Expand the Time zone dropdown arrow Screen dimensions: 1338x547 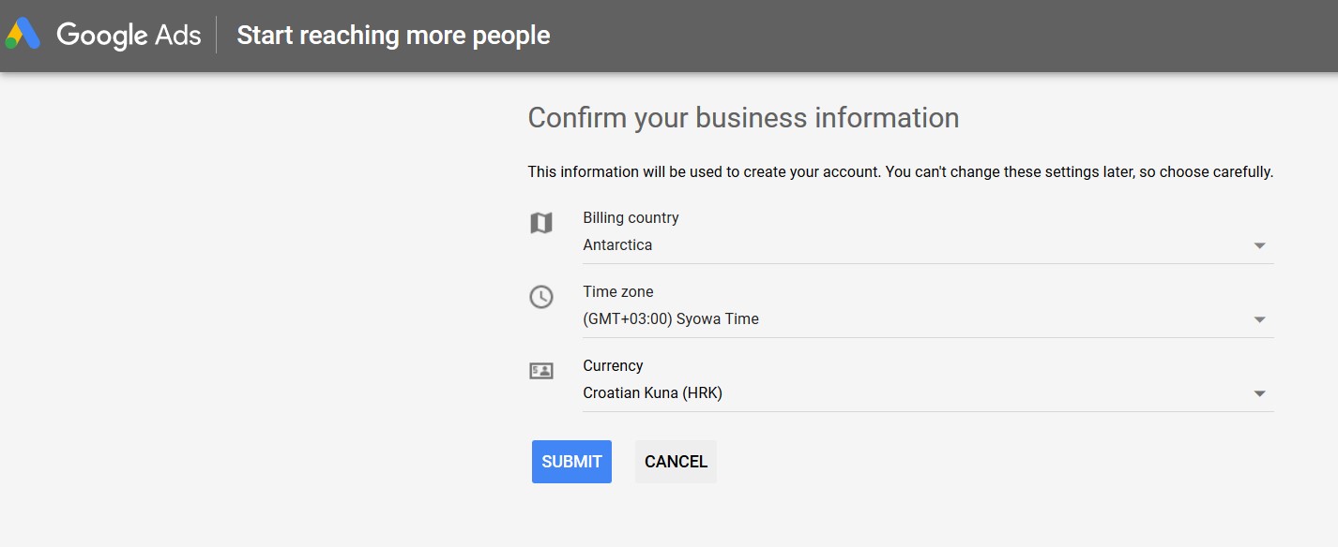[x=1259, y=319]
